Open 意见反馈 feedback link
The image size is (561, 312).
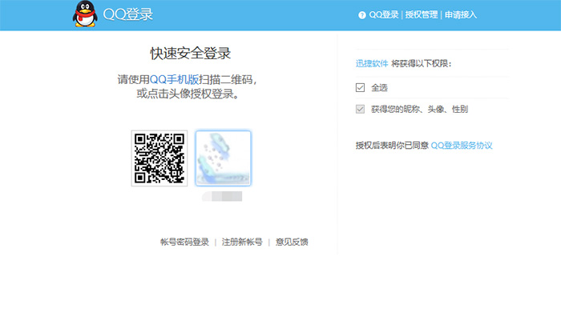(292, 242)
